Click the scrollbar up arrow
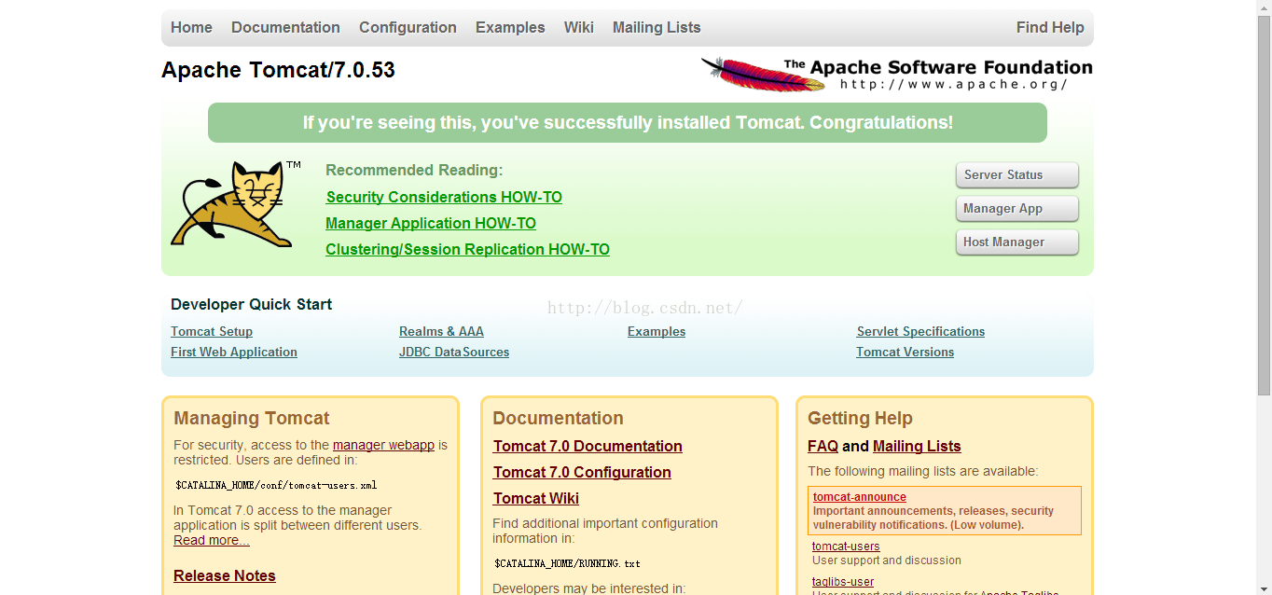1272x595 pixels. click(1264, 7)
